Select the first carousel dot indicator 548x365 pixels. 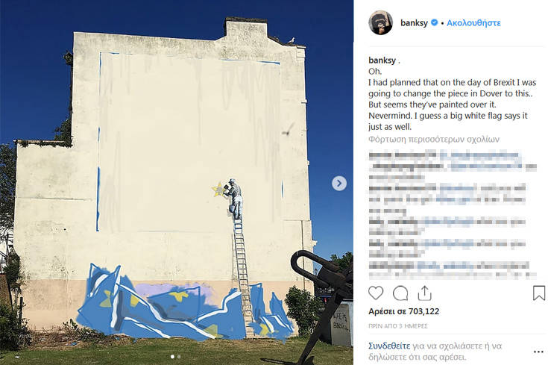click(172, 357)
